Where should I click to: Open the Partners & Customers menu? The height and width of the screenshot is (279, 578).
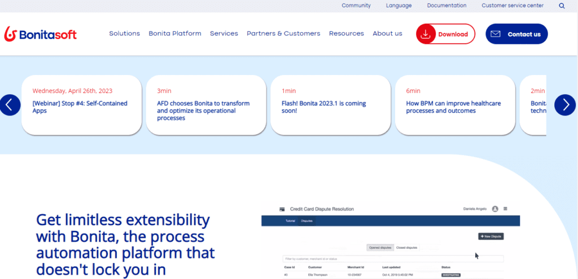tap(283, 33)
